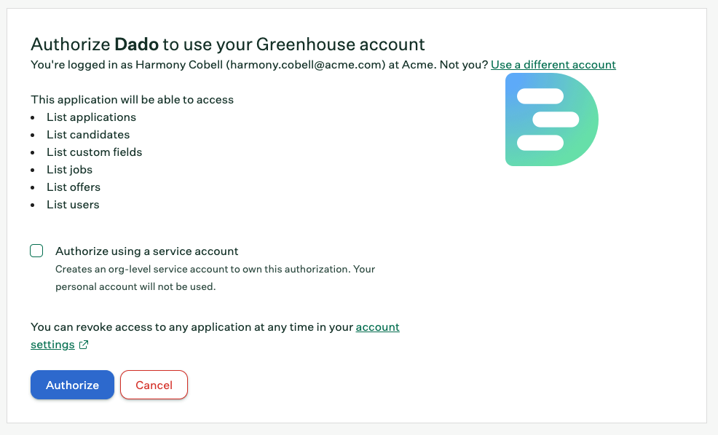Select the 'List custom fields' permission item

pos(95,152)
